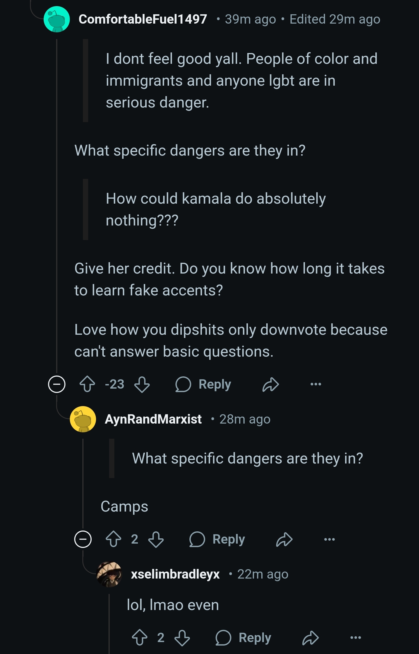Reply to 'lol, lmao even' comment

click(x=244, y=638)
